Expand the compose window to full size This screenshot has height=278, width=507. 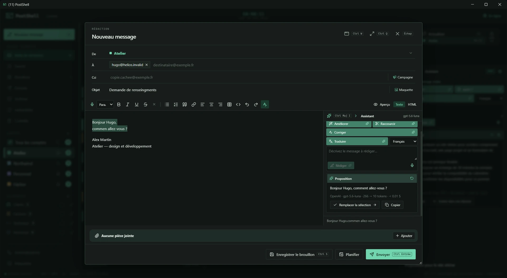click(x=372, y=33)
